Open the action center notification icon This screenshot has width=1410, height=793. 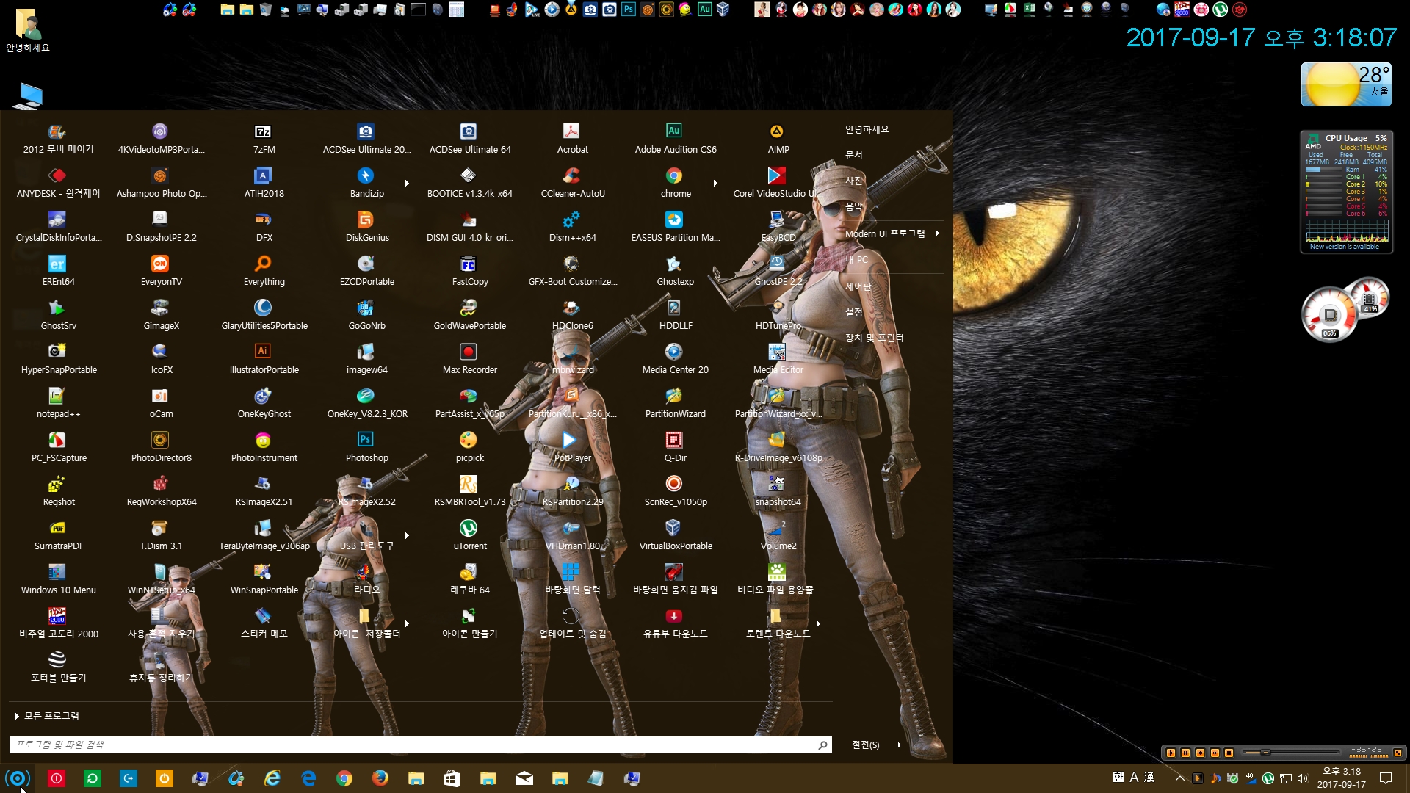[x=1386, y=778]
